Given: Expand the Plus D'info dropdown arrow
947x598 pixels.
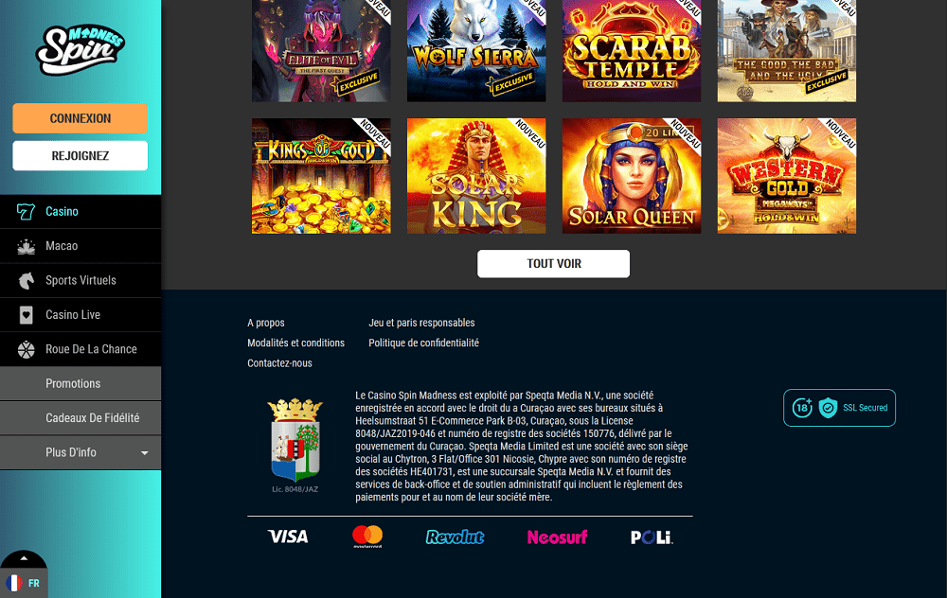Looking at the screenshot, I should 144,452.
